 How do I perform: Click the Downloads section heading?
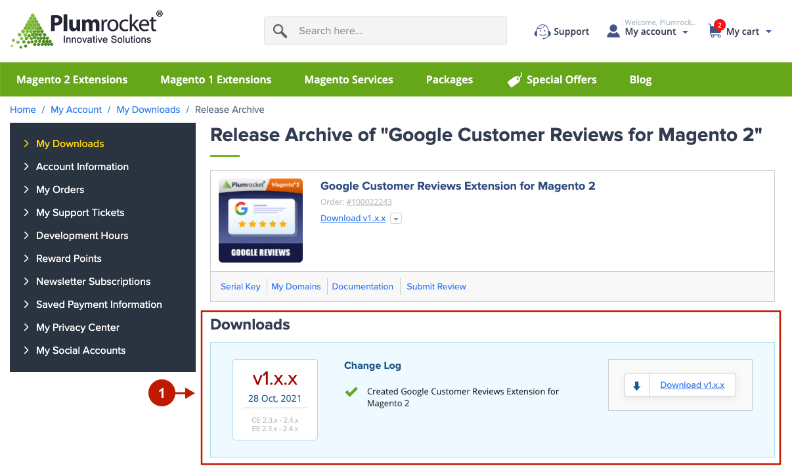pyautogui.click(x=250, y=325)
